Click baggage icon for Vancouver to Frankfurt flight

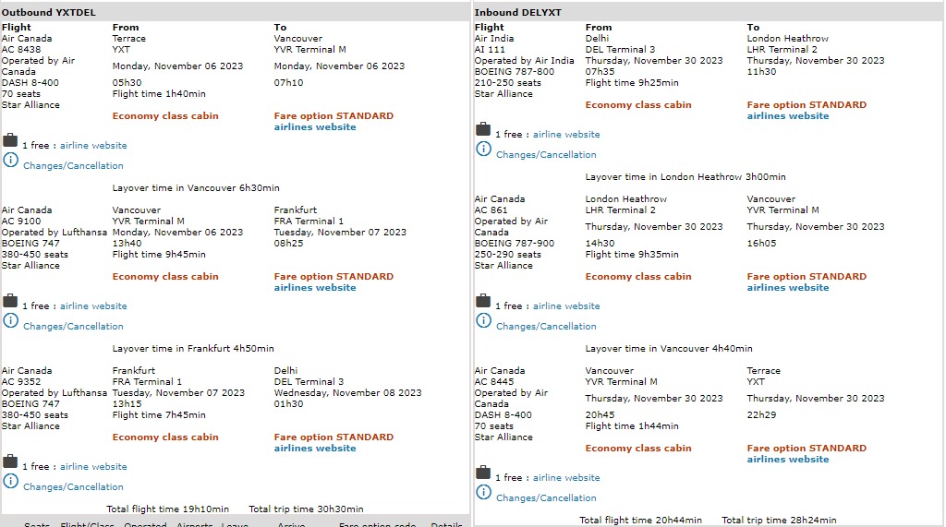(10, 301)
